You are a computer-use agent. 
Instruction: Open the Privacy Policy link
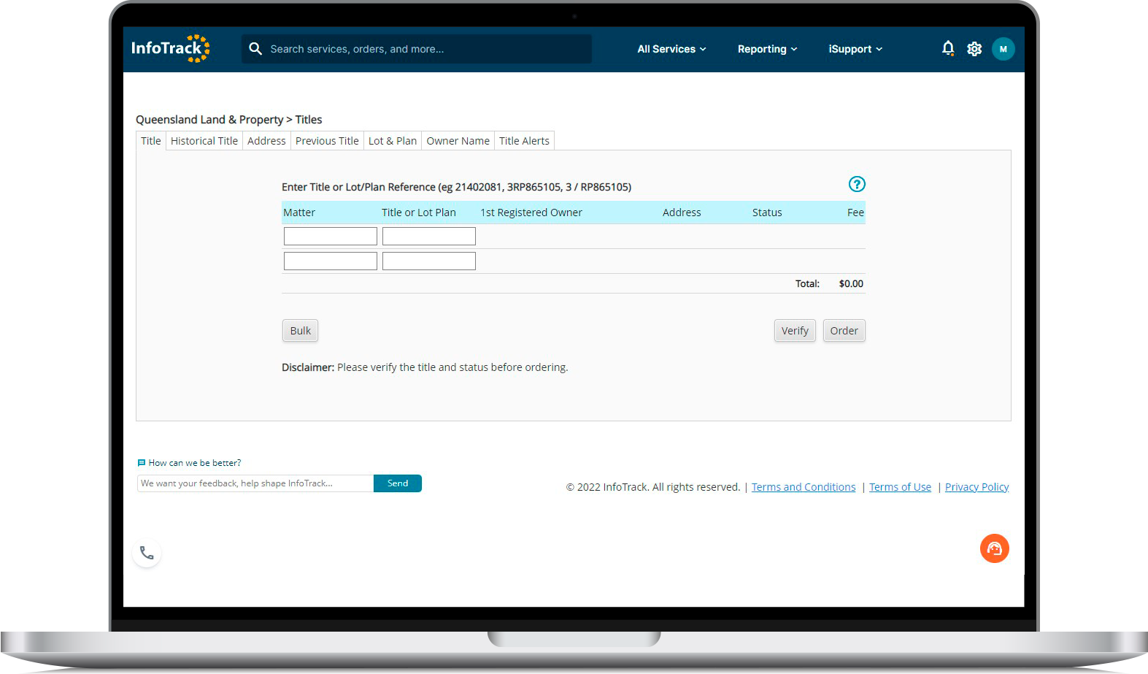point(976,487)
